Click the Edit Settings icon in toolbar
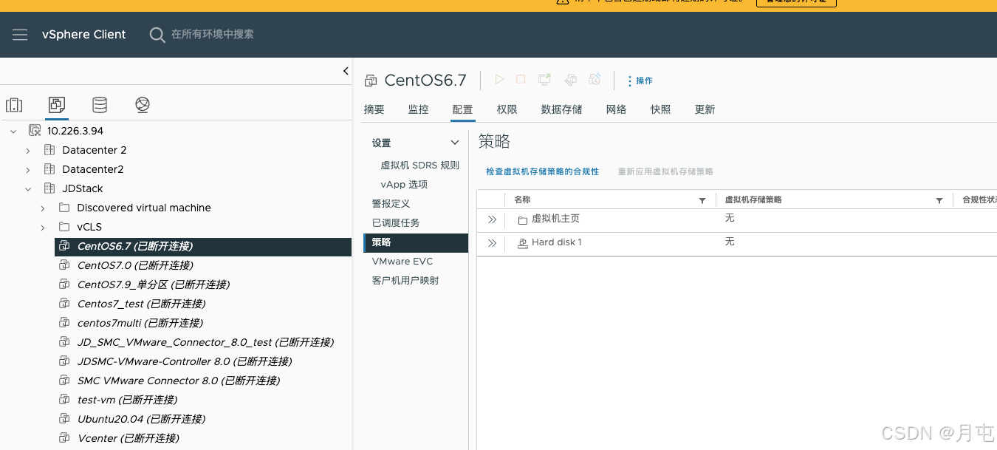Image resolution: width=997 pixels, height=450 pixels. pyautogui.click(x=570, y=79)
